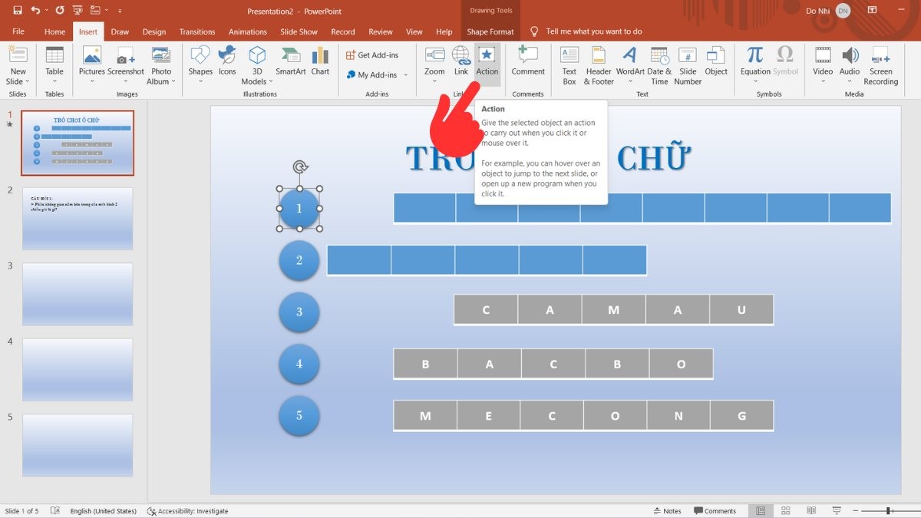Viewport: 921px width, 518px height.
Task: Expand the WordArt dropdown arrow
Action: tap(630, 81)
